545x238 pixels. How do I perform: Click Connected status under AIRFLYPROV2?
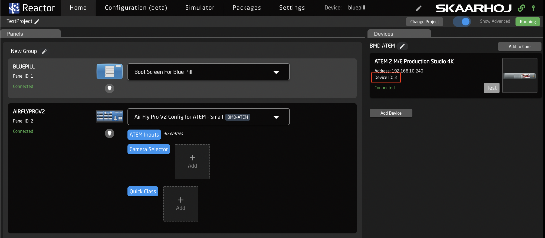point(23,131)
